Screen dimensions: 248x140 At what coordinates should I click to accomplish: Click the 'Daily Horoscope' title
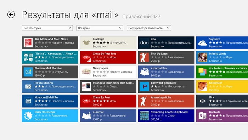pyautogui.click(x=45, y=112)
